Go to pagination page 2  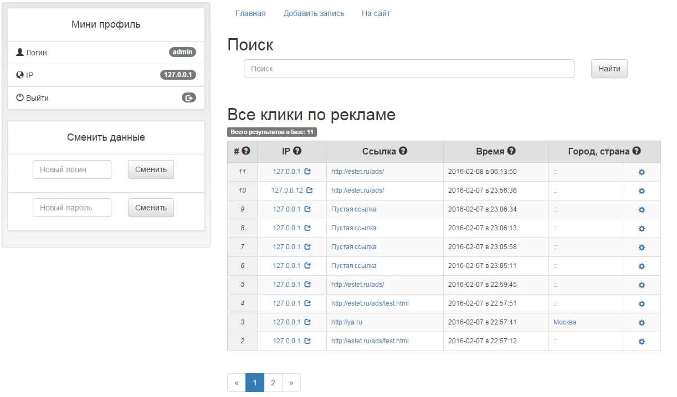click(x=273, y=383)
